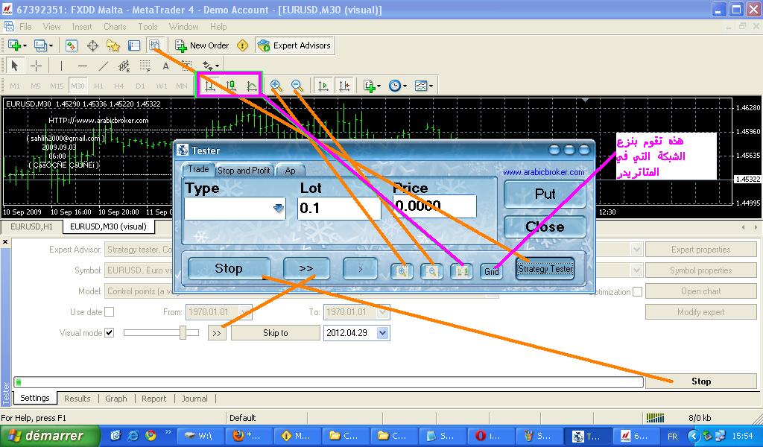Expand the Expert Advisor combo box

coord(636,250)
